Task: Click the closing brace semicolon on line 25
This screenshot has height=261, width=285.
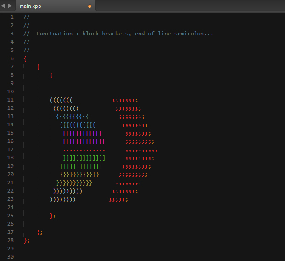Action: [x=53, y=216]
